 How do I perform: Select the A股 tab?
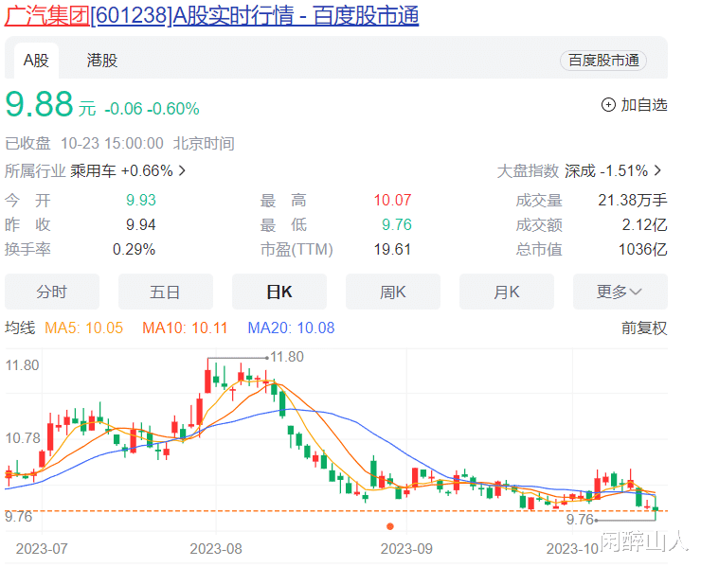[x=36, y=61]
